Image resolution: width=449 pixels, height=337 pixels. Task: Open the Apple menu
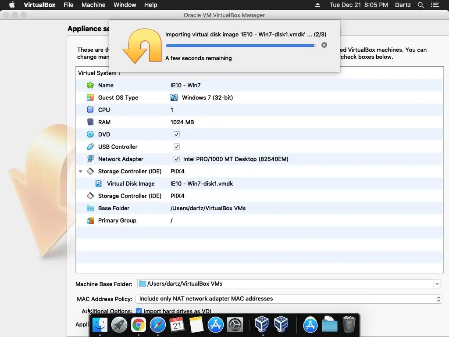pyautogui.click(x=12, y=5)
